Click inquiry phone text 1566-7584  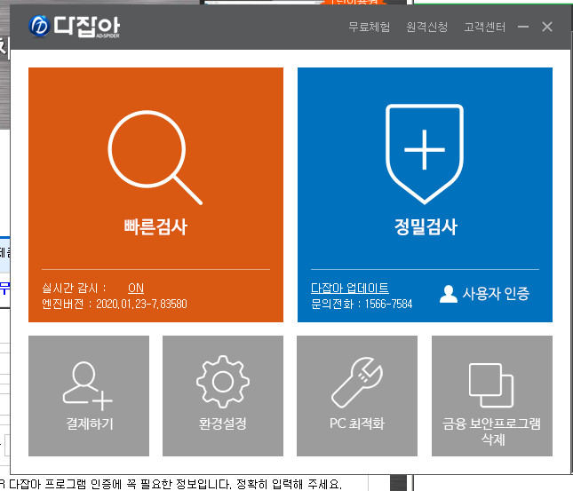coord(388,304)
